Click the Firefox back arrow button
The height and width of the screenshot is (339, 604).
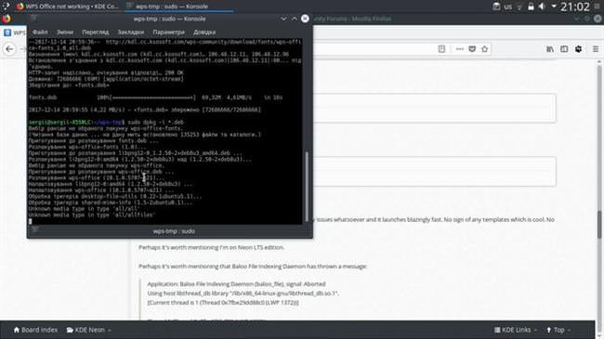pyautogui.click(x=9, y=49)
